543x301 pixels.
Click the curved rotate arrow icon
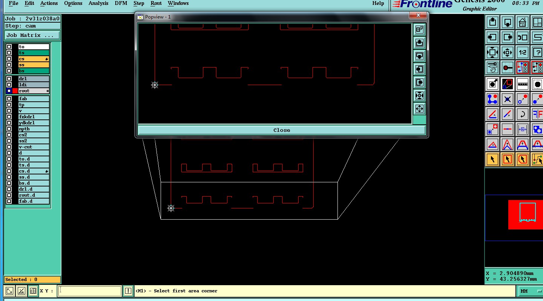tap(522, 114)
